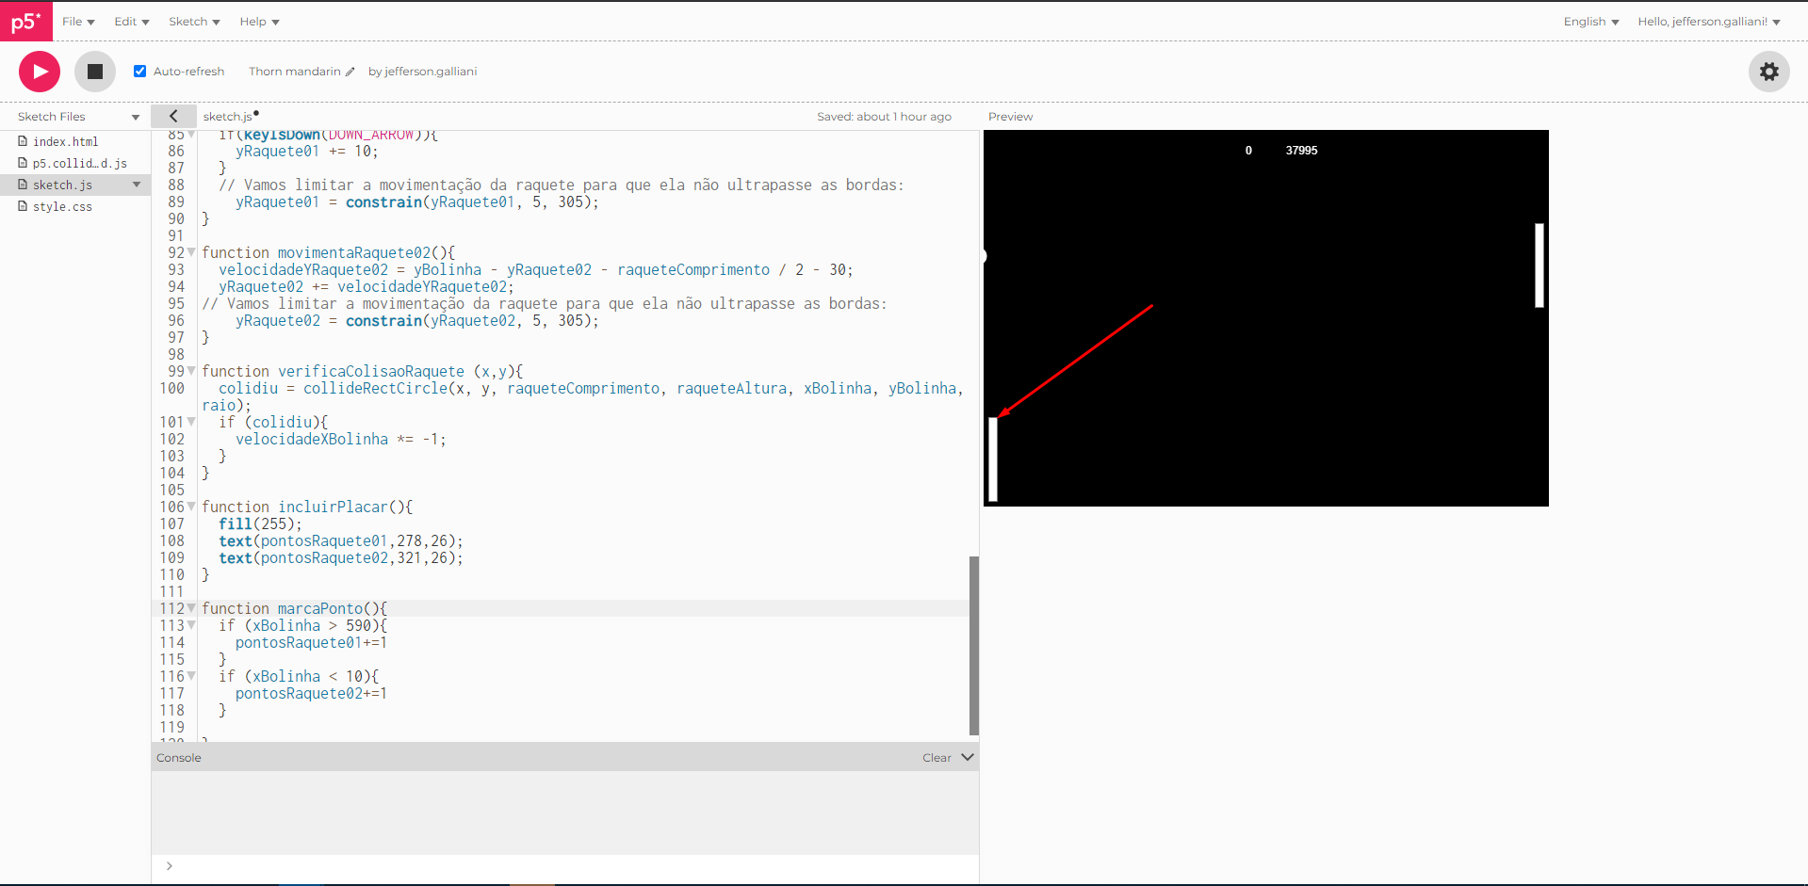Click line 114 pontosRaquete01+=1
Screen dimensions: 1808x886
coord(311,642)
